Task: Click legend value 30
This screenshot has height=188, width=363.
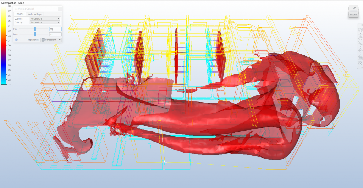Action: (9, 45)
